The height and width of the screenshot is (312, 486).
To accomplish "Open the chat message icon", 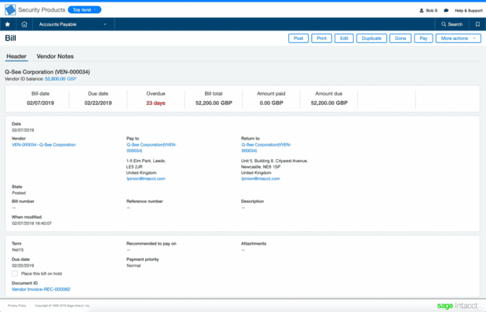I will [x=446, y=10].
